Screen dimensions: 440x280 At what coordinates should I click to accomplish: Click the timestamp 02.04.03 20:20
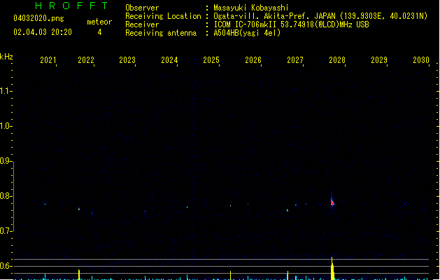point(43,32)
